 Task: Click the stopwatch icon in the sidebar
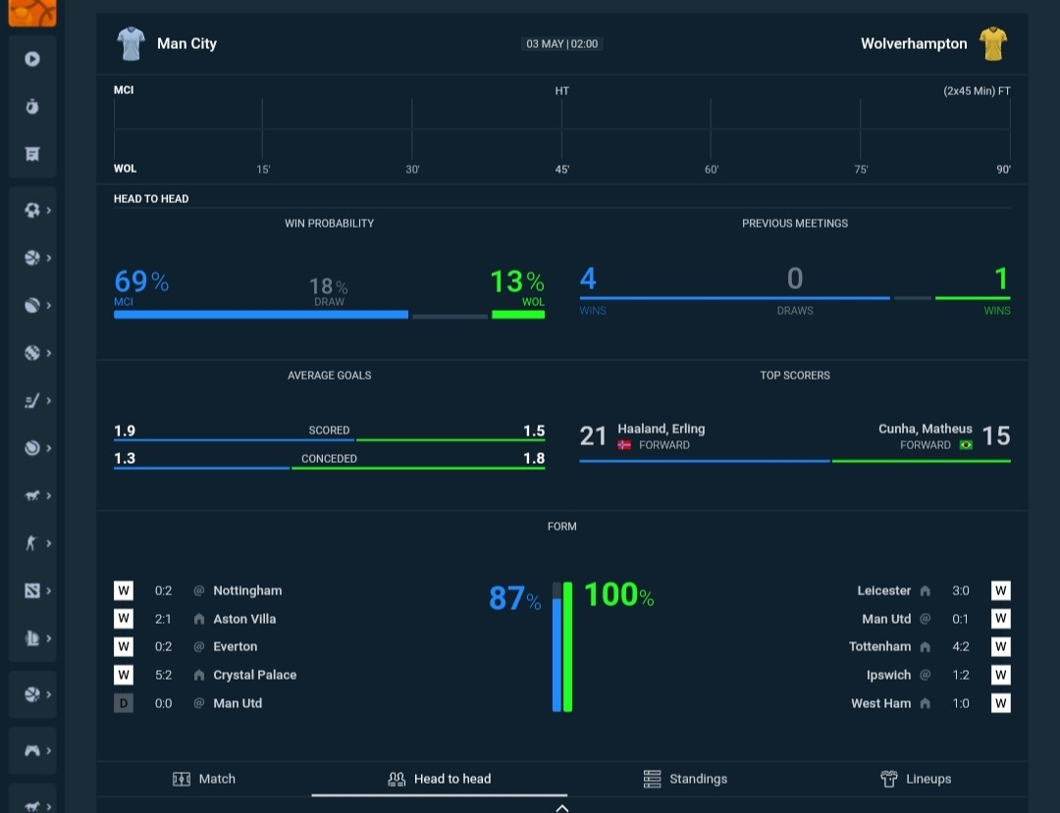(x=31, y=106)
